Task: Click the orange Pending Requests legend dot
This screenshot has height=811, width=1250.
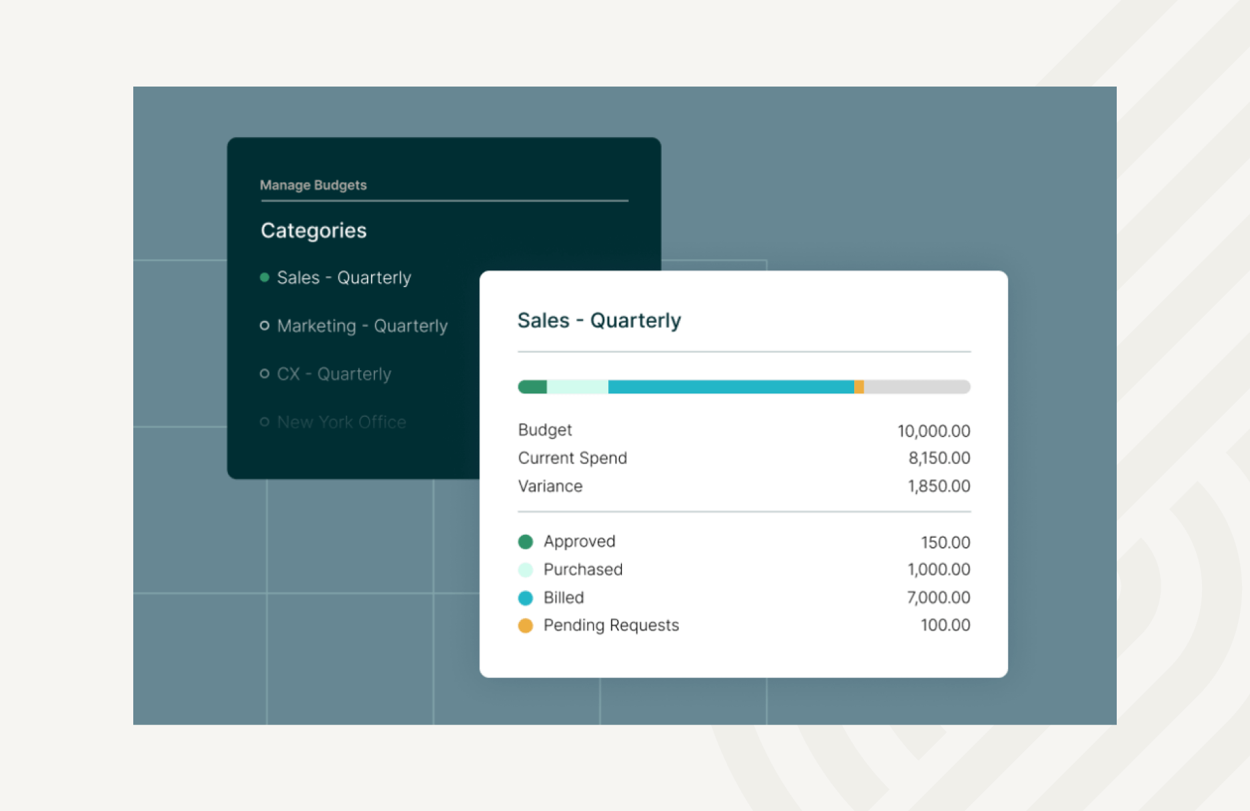Action: coord(526,625)
